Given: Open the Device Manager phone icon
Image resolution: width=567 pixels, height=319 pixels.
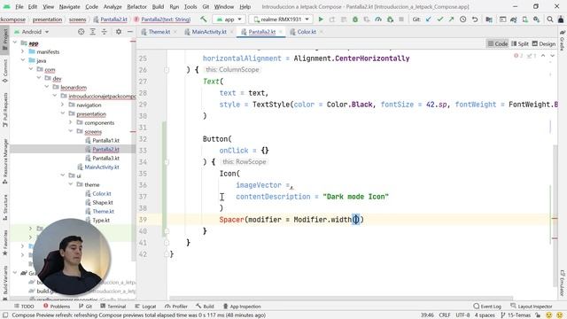Looking at the screenshot, I should click(525, 19).
